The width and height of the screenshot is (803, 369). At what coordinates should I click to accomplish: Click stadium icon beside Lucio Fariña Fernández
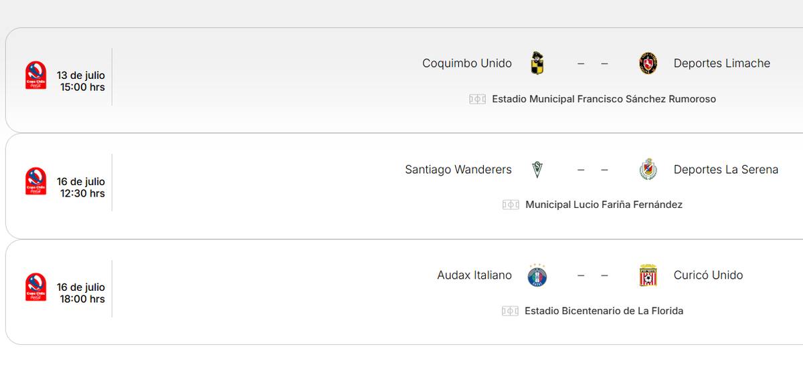click(511, 205)
